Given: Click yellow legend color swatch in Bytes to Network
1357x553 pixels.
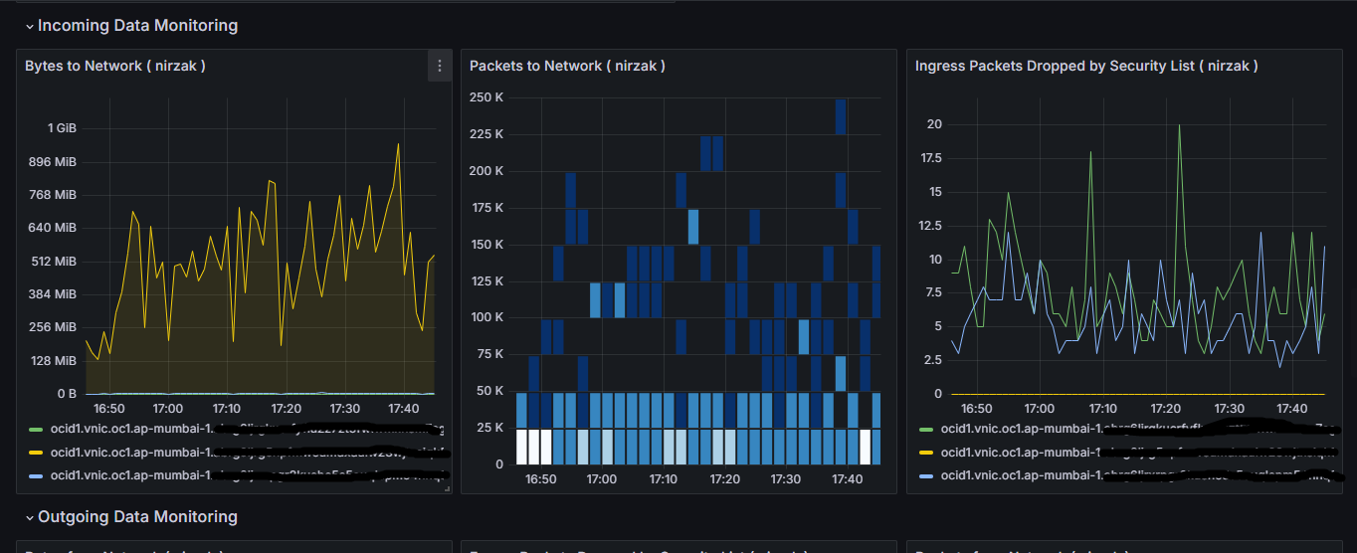Looking at the screenshot, I should tap(36, 453).
